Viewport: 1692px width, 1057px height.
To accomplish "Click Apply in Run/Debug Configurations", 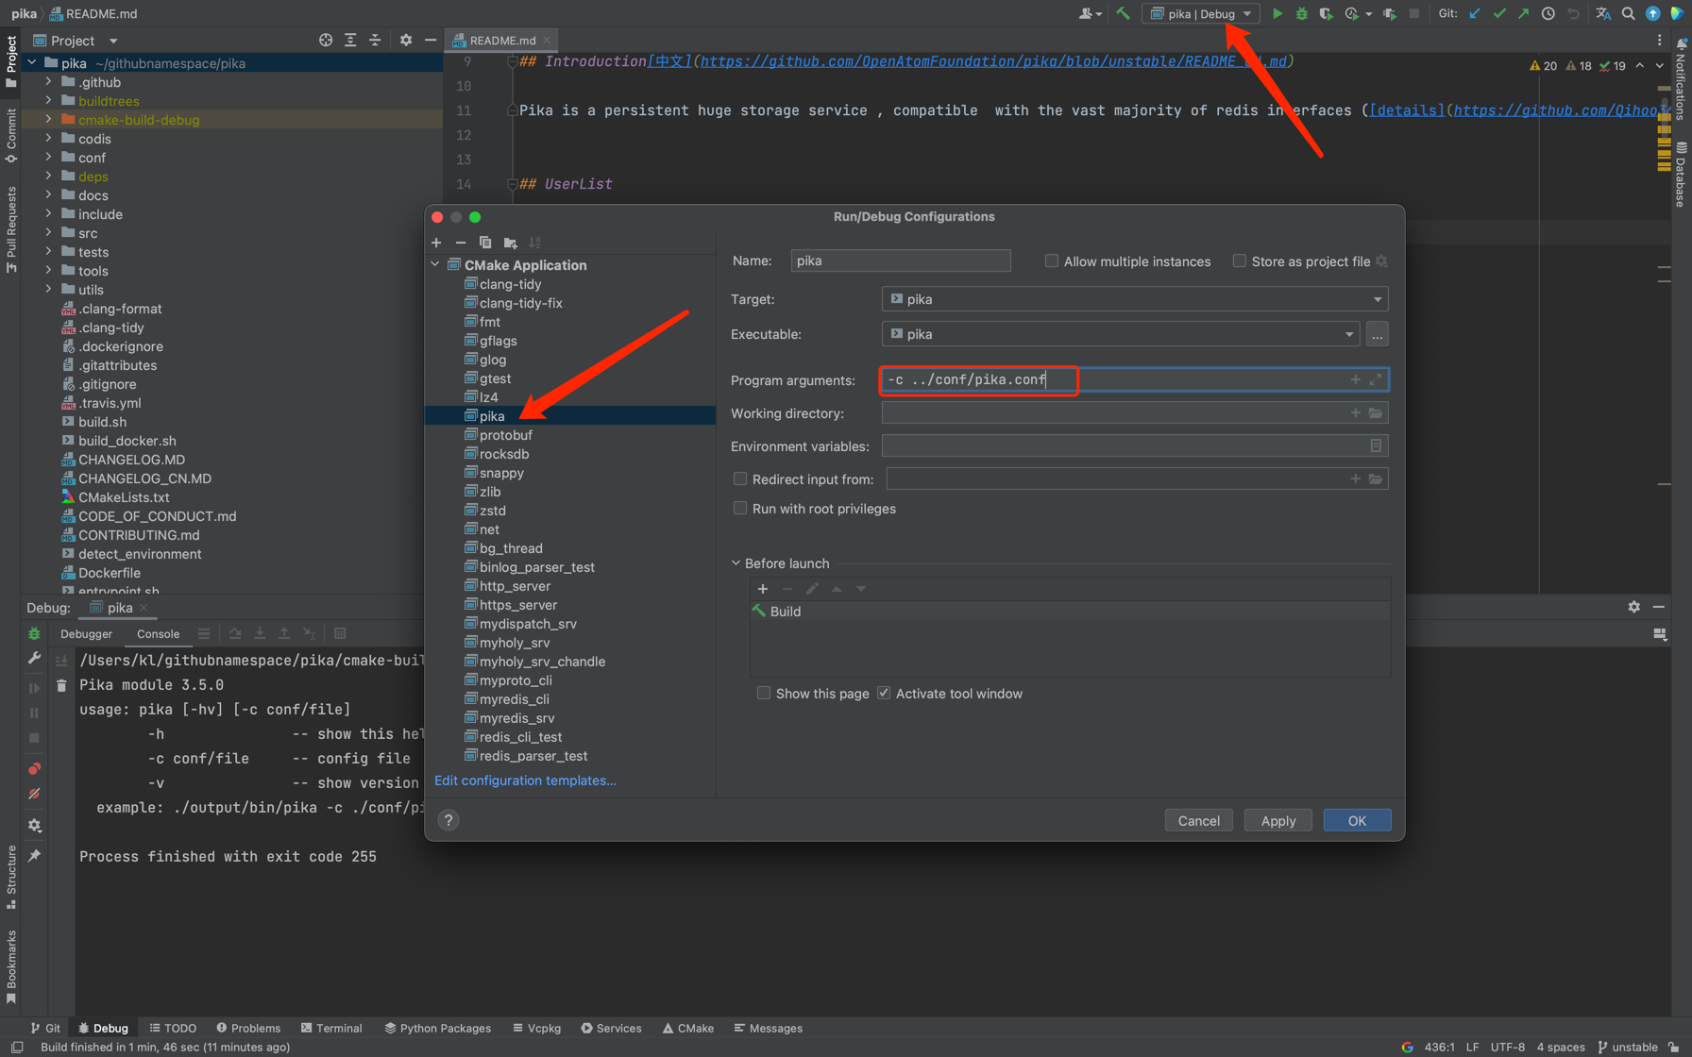I will [1277, 820].
